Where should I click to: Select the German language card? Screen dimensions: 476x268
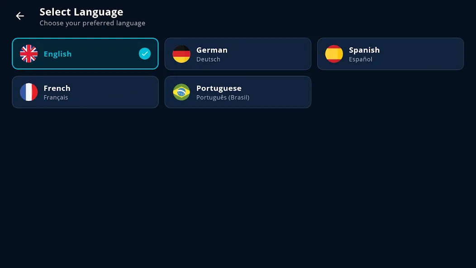(238, 54)
